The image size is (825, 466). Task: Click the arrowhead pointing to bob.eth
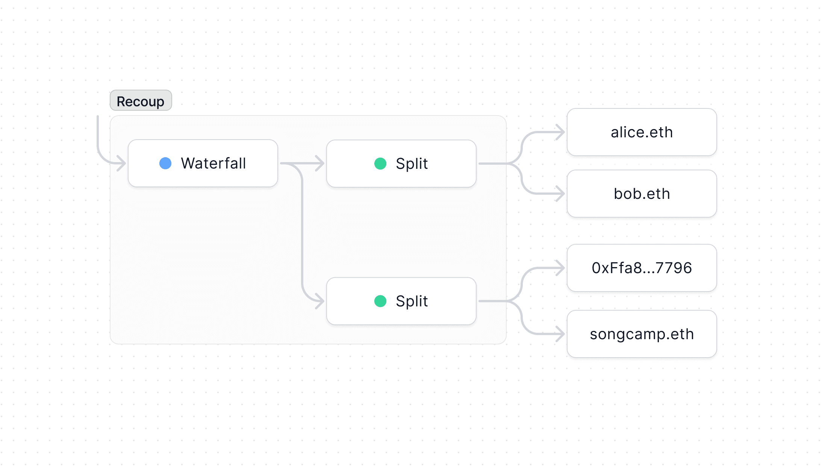[560, 194]
